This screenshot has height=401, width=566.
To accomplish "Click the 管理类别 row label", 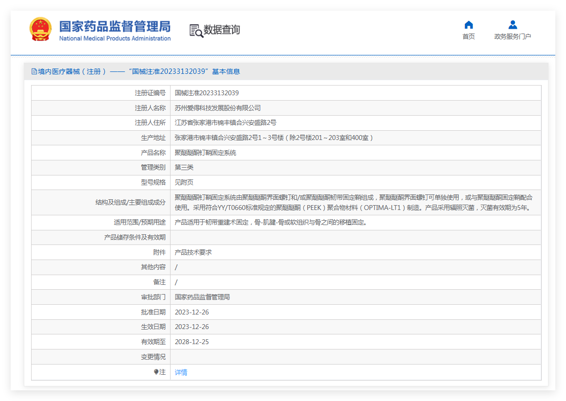I will coord(154,168).
